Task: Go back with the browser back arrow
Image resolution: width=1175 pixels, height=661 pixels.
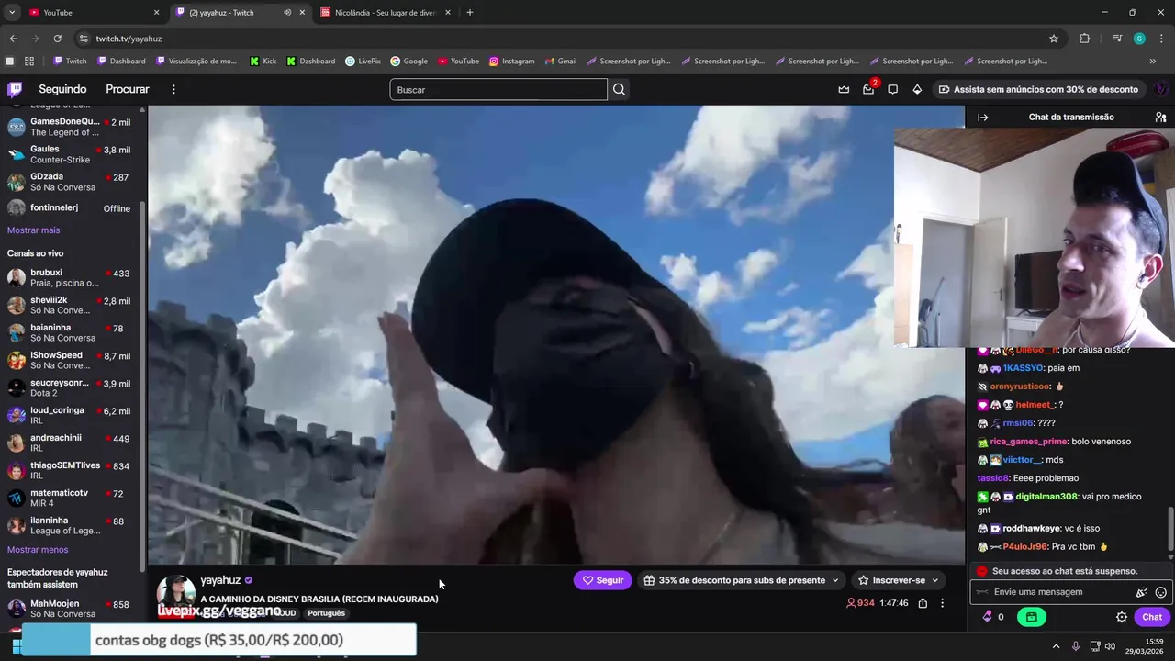Action: pyautogui.click(x=13, y=39)
